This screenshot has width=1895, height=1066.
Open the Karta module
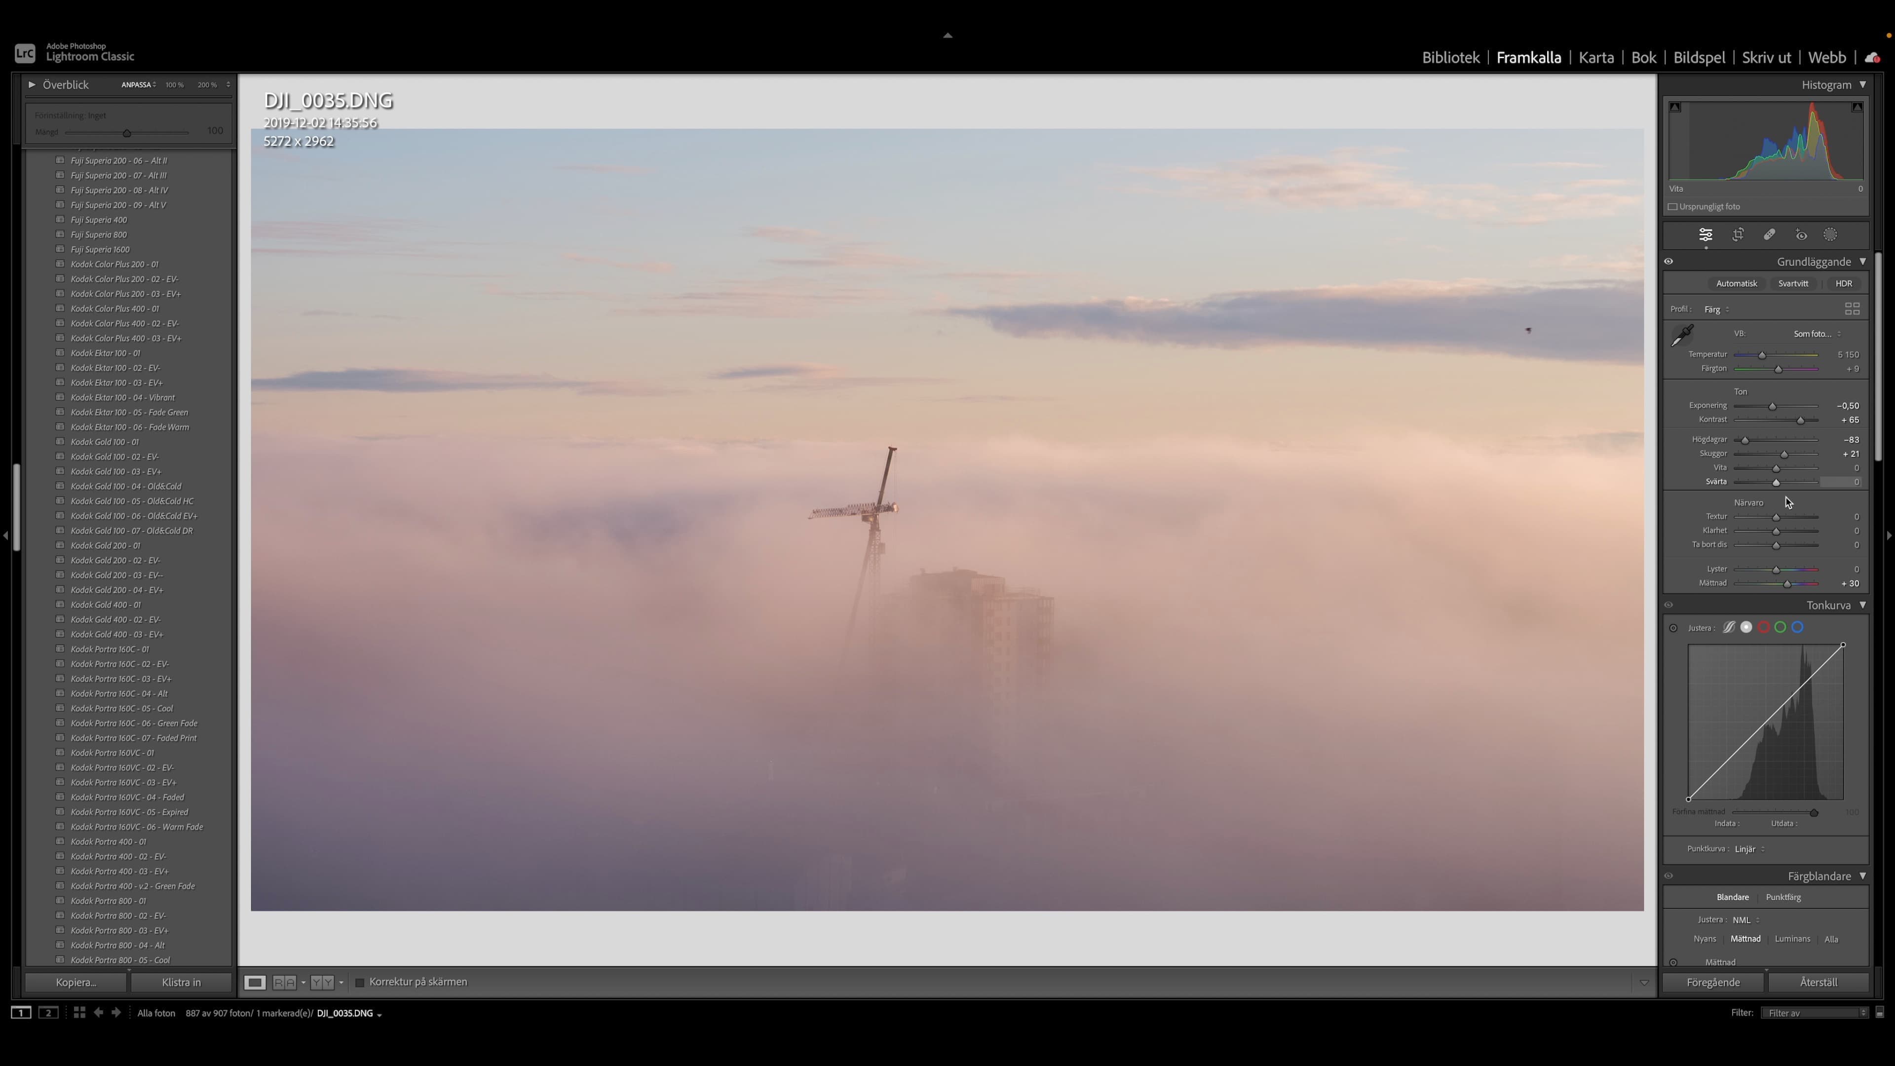pos(1595,57)
